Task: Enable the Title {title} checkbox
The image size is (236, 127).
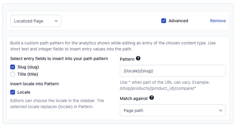Action: coord(13,74)
